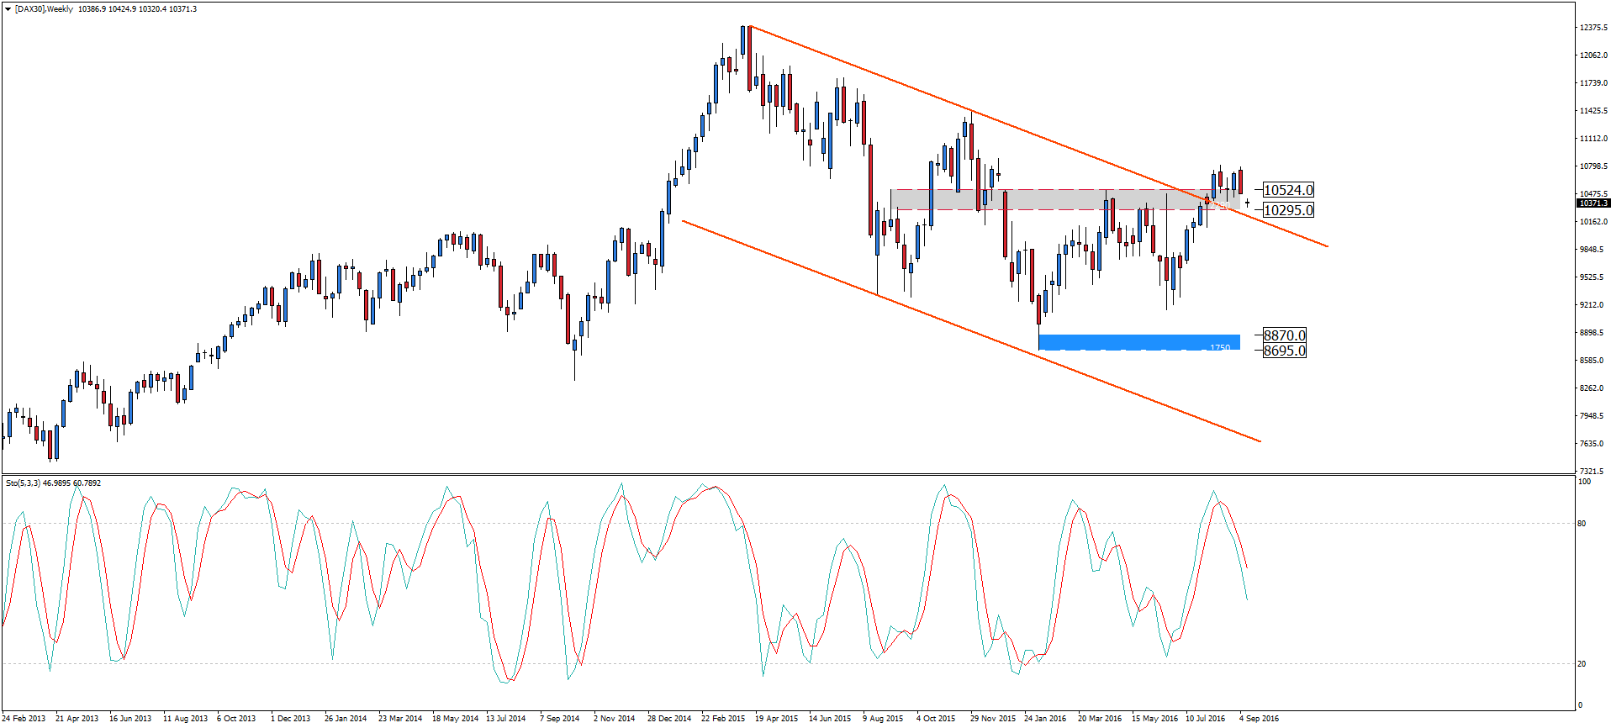Click the 4 Sep 2016 date label
The height and width of the screenshot is (728, 1611).
pos(1259,719)
